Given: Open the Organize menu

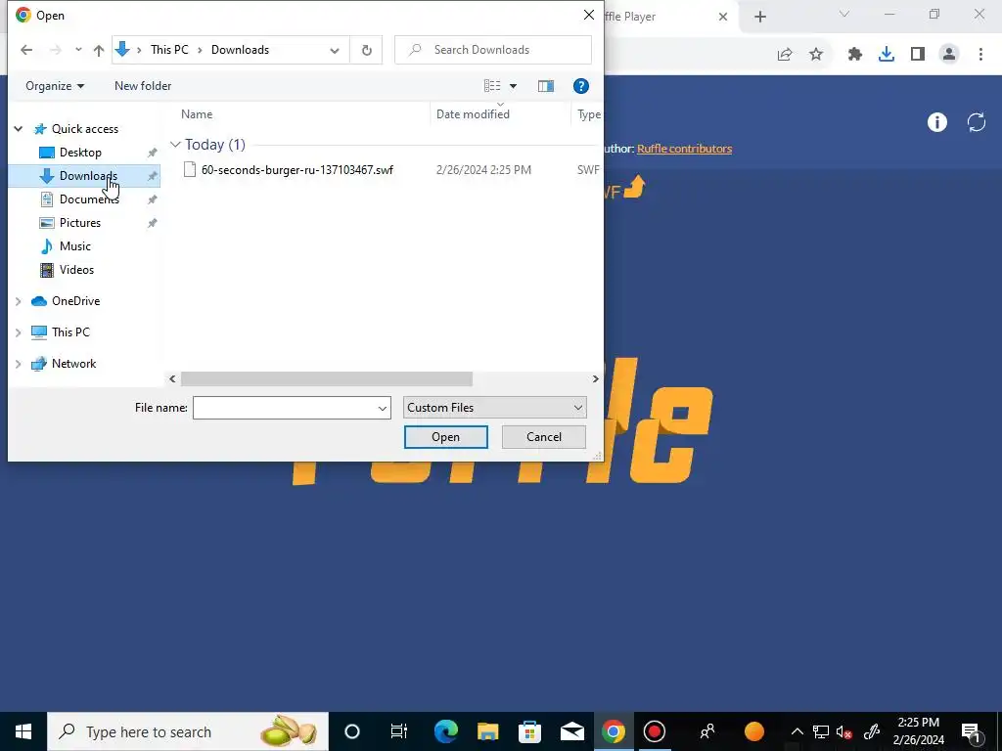Looking at the screenshot, I should click(x=55, y=86).
